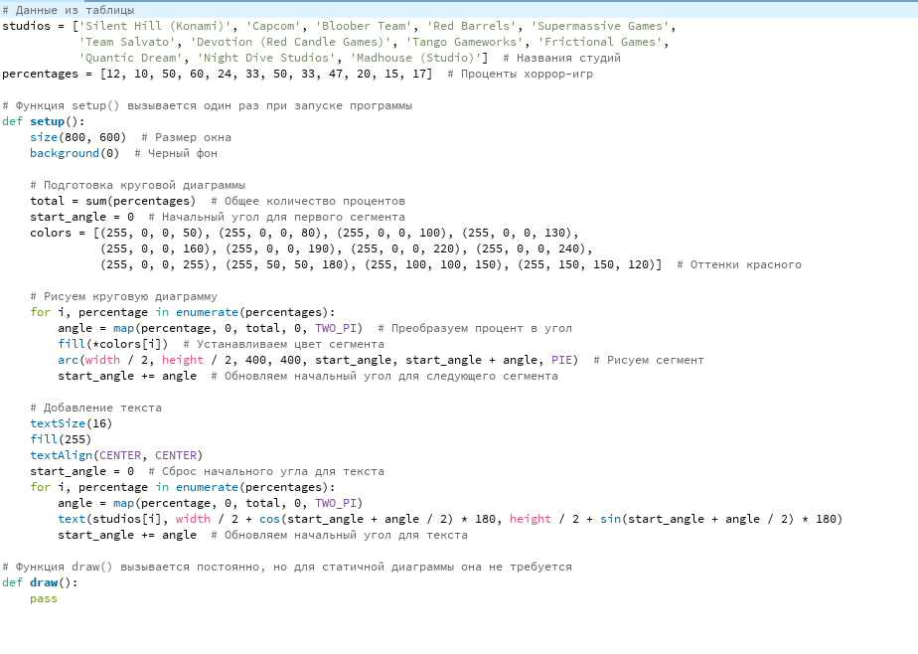Click the comment '# Начальный угол для первого сегмента'

tap(276, 217)
